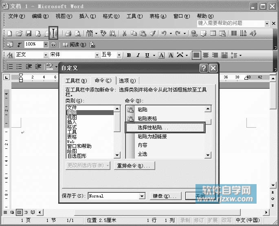Click the category list scroll down arrow
Image resolution: width=279 pixels, height=226 pixels.
117,155
